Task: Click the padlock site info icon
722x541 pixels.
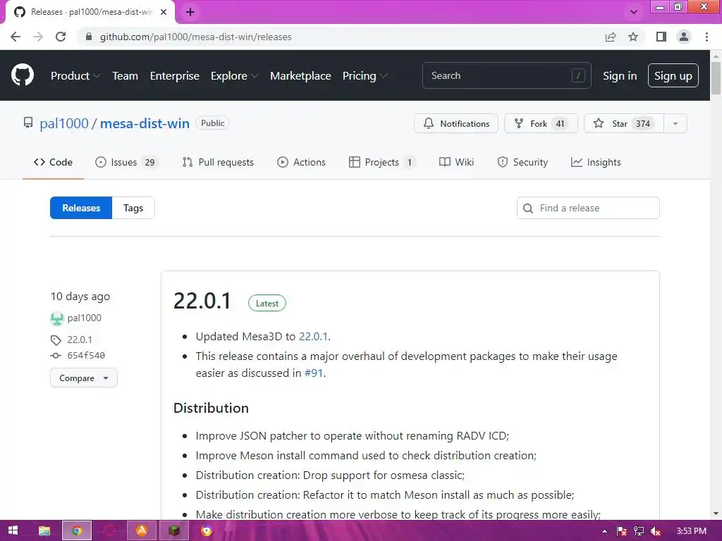Action: click(89, 37)
